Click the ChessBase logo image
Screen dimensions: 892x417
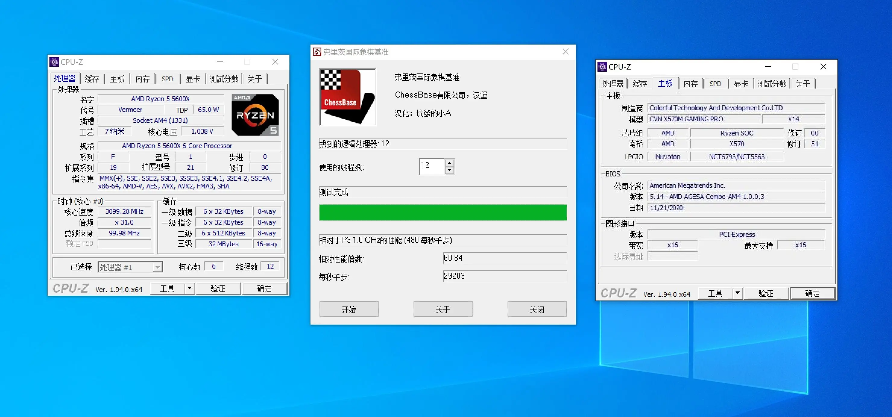click(348, 97)
